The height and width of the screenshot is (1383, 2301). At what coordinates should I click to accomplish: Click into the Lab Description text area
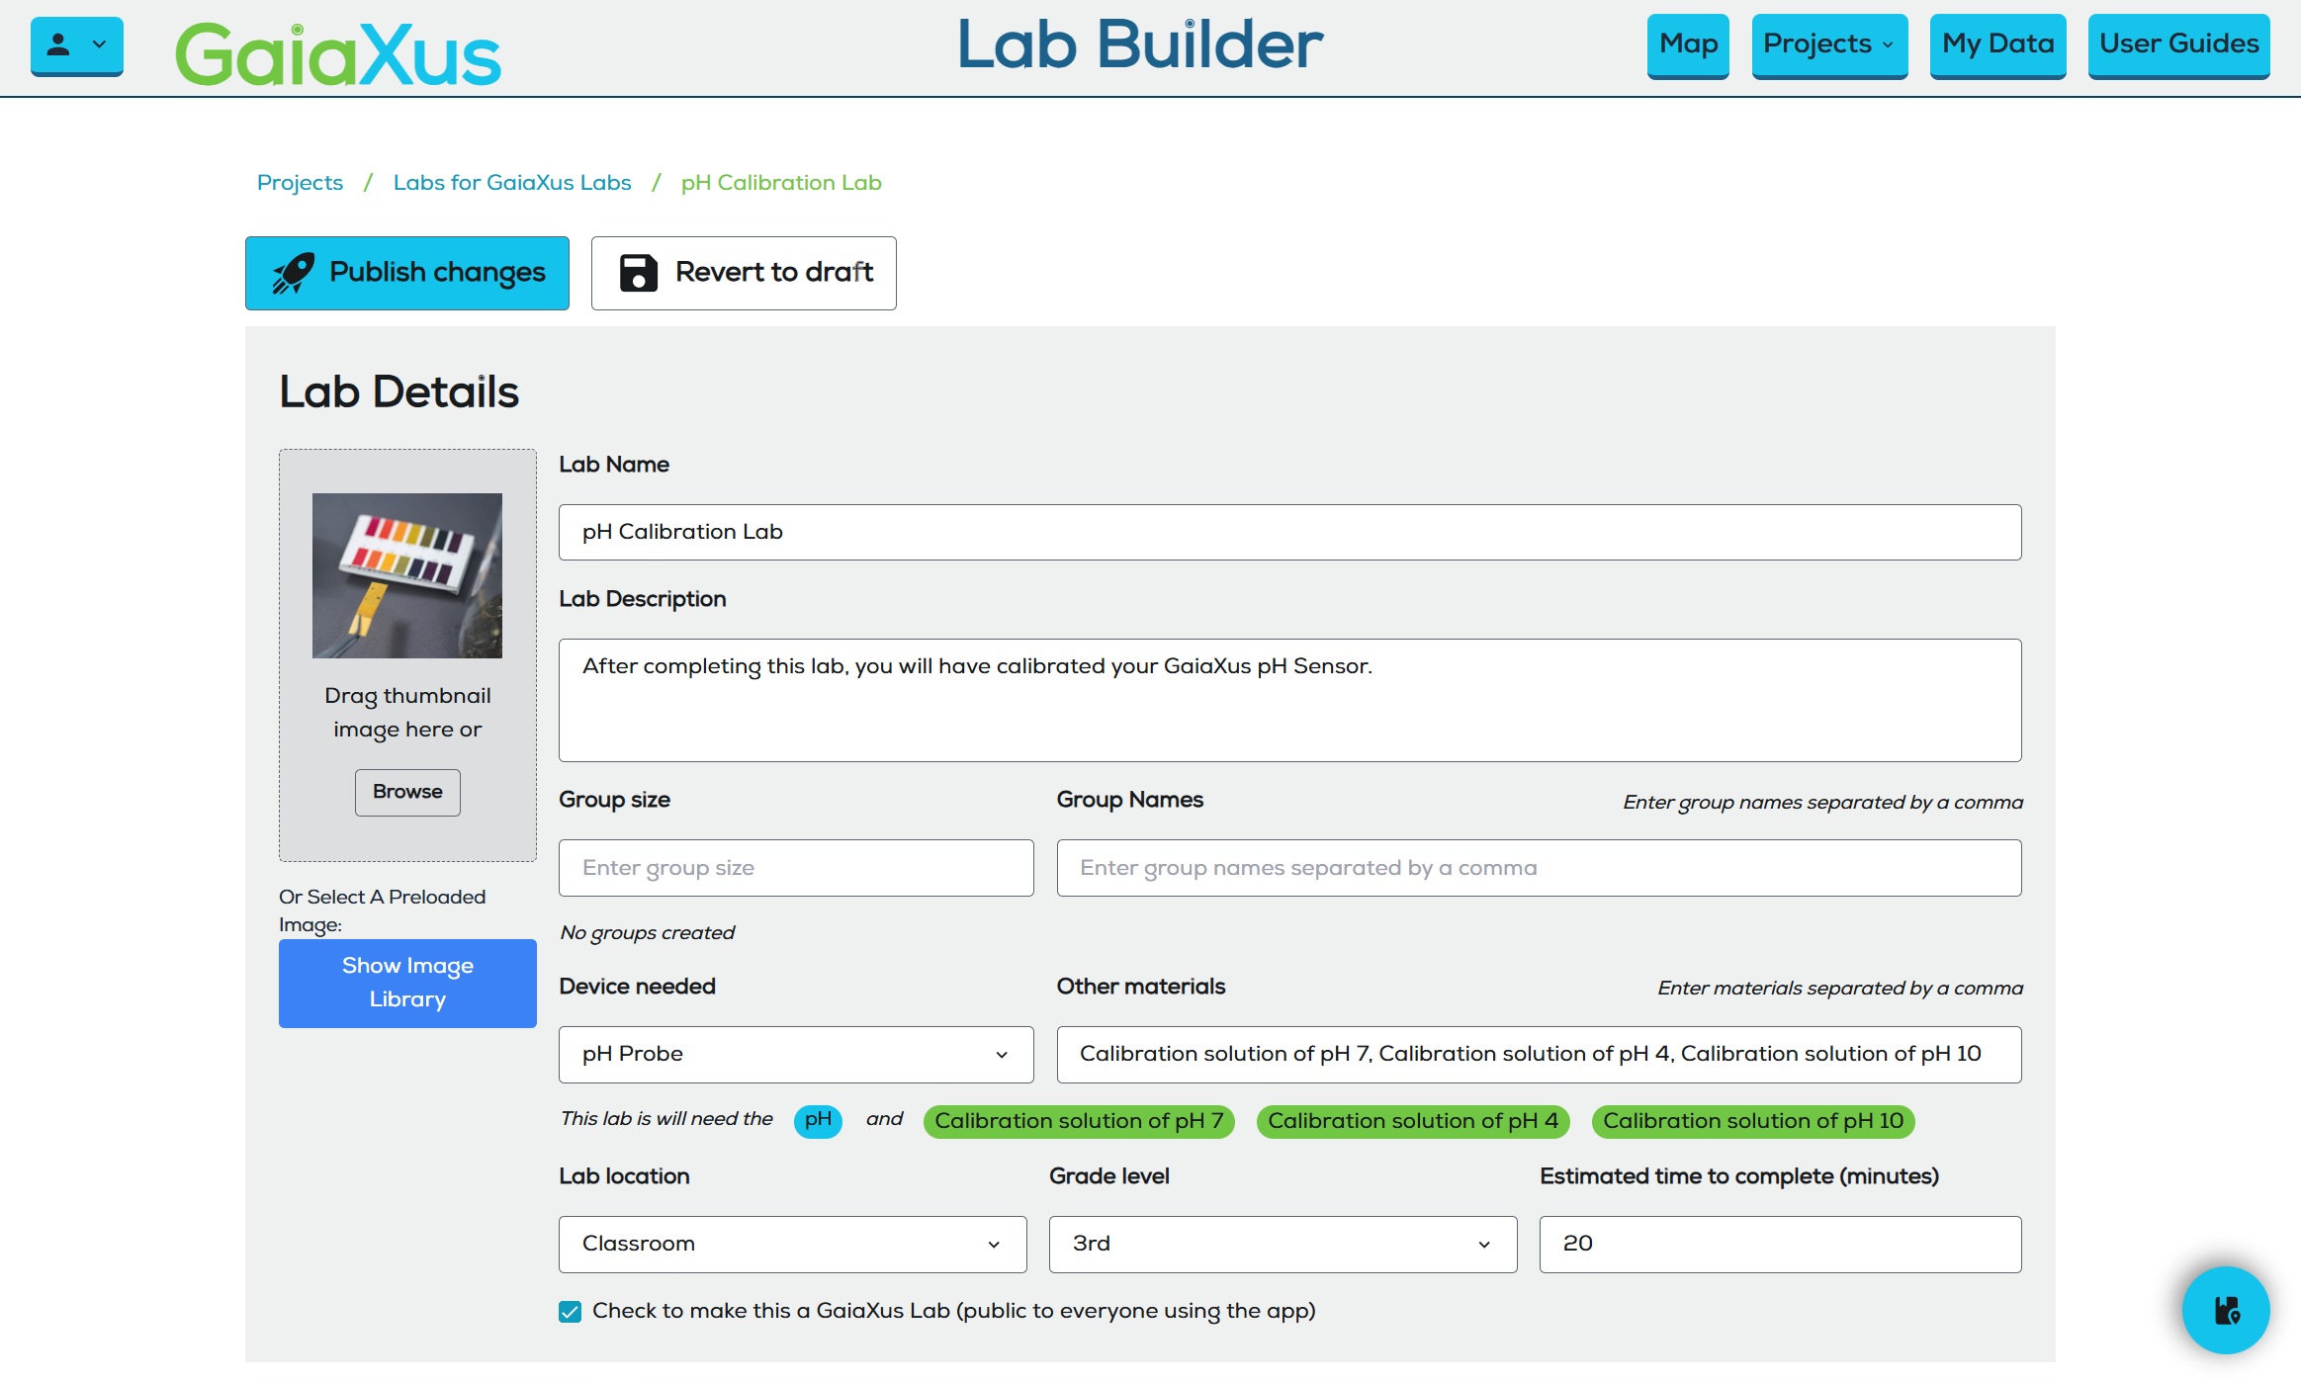coord(1289,700)
